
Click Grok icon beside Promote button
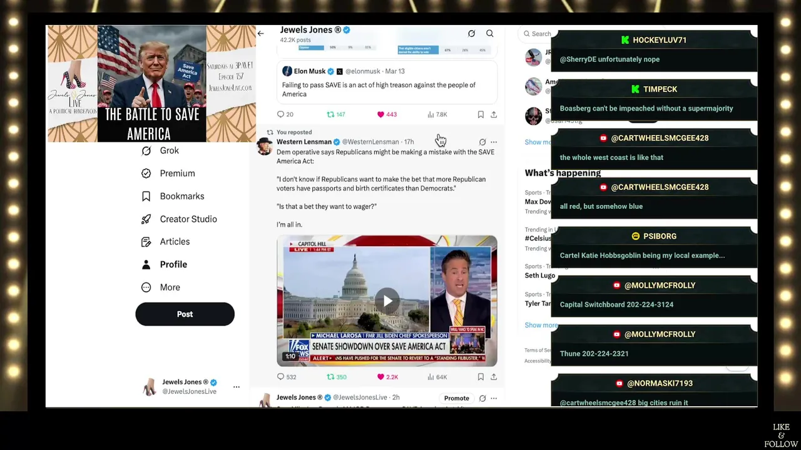(482, 398)
